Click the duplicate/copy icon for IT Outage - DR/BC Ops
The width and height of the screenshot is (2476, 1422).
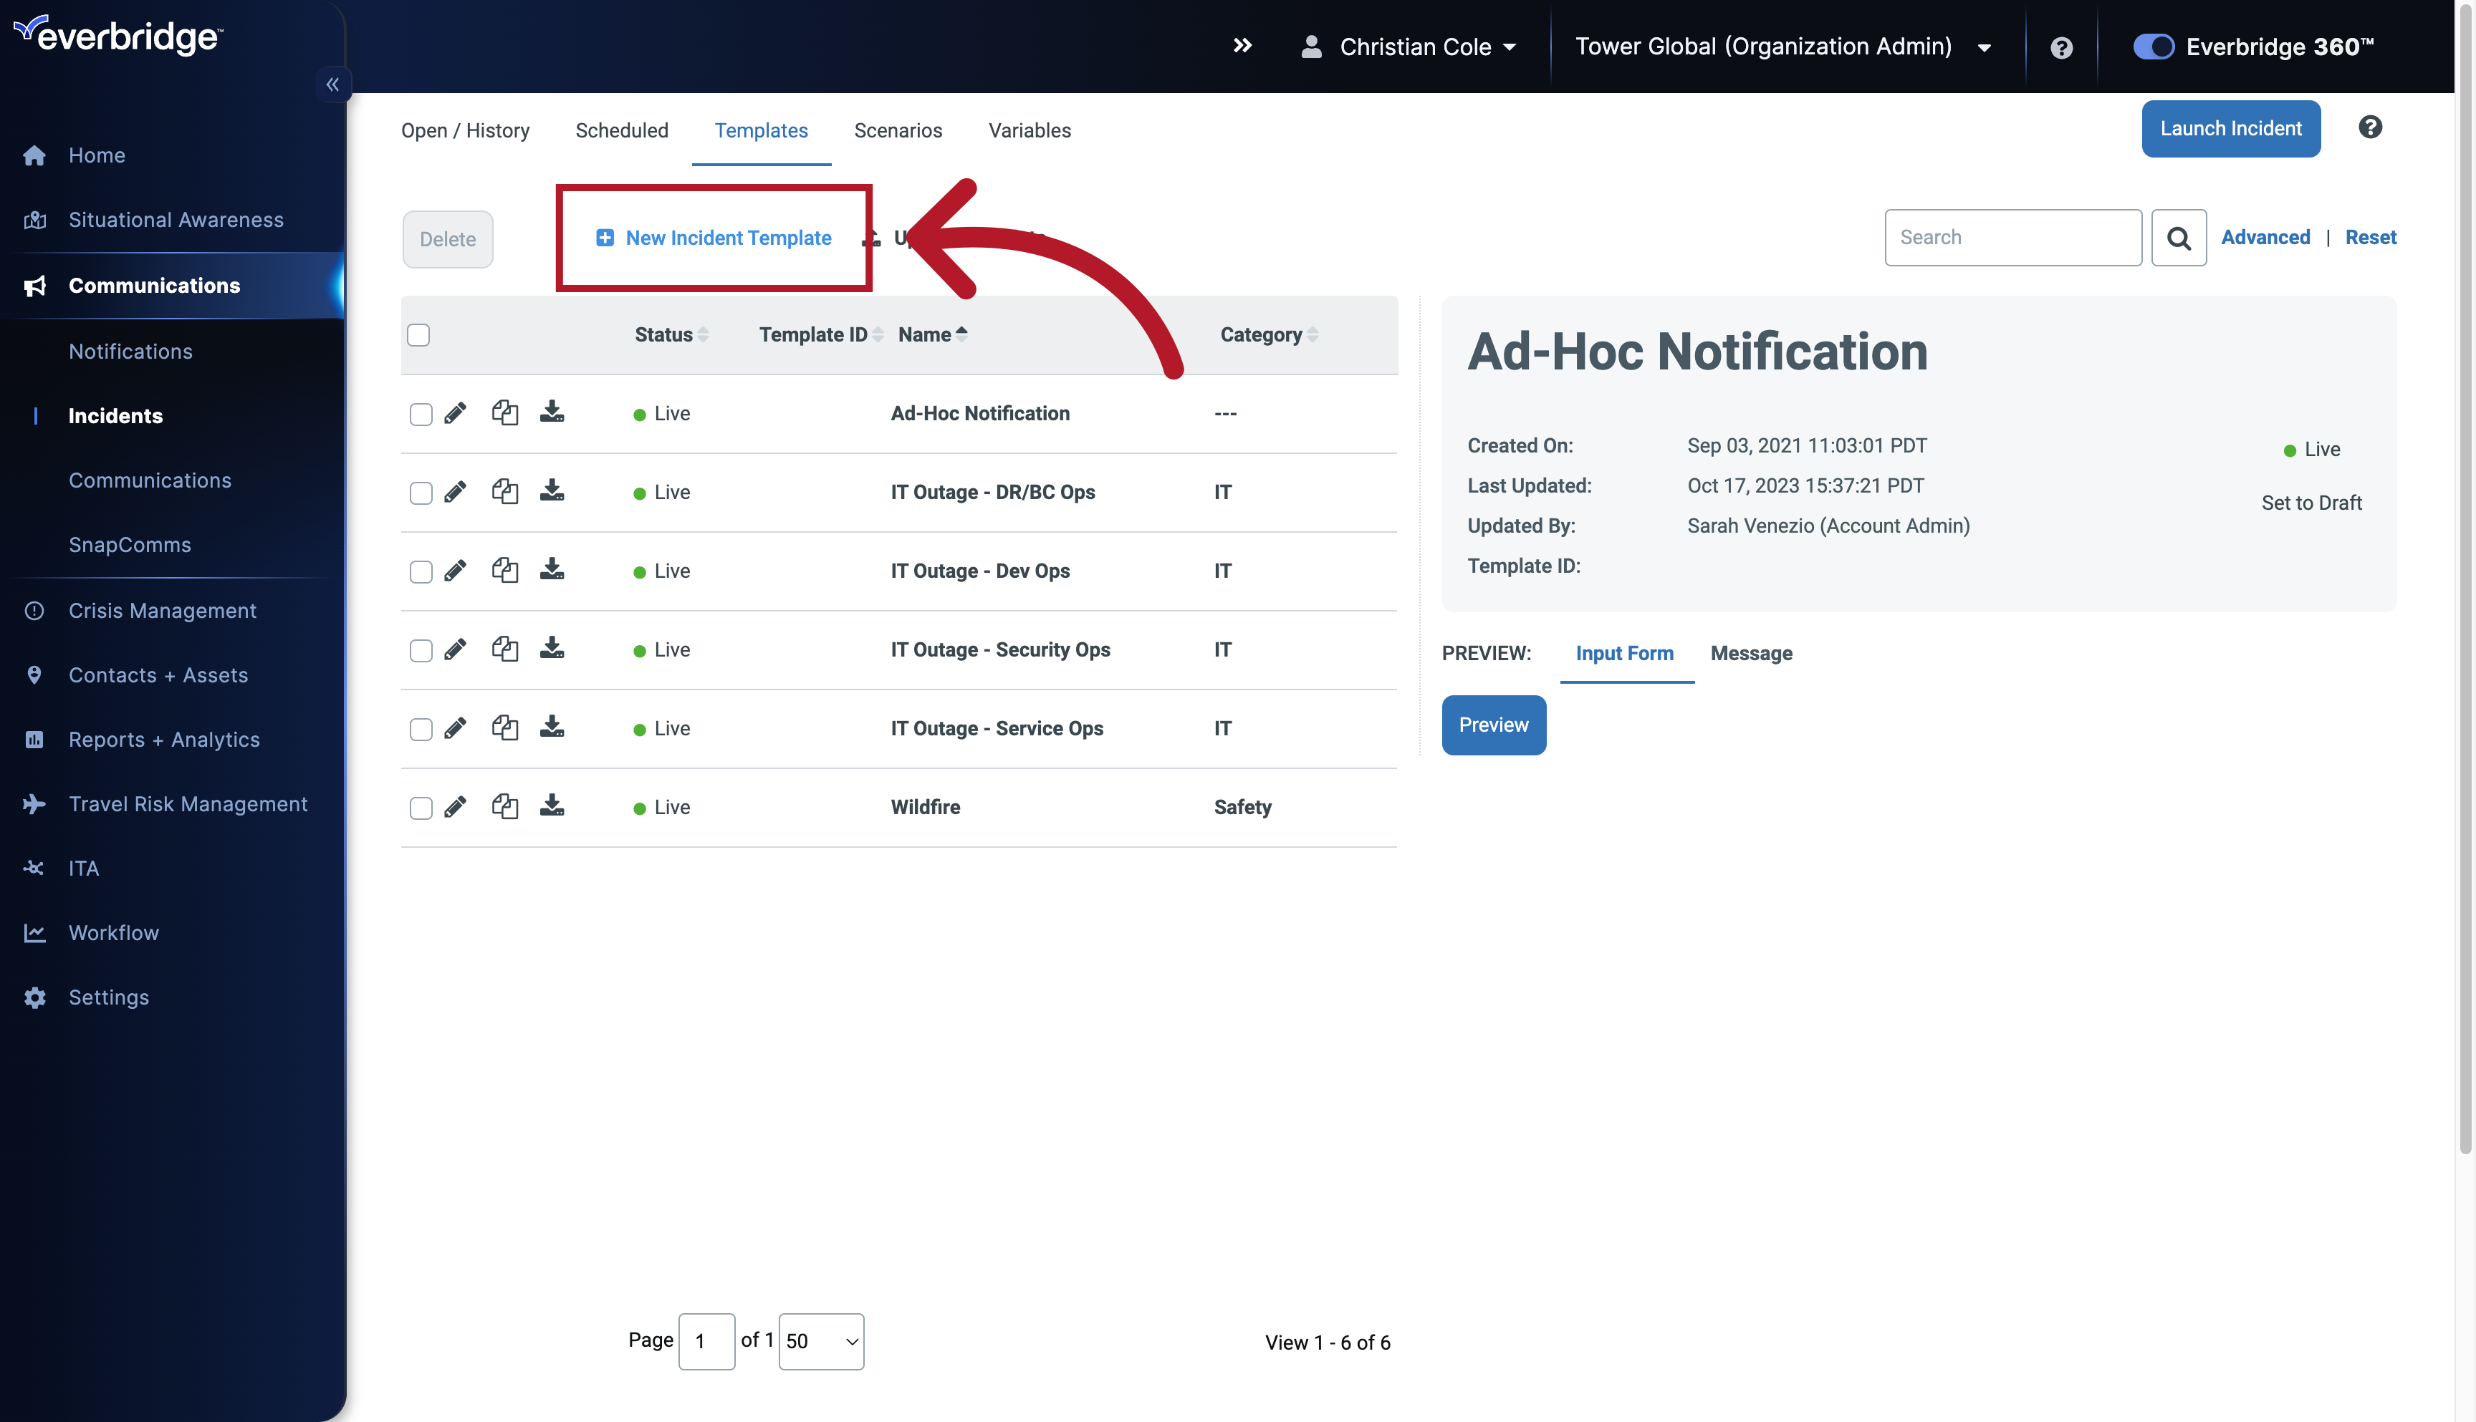(x=504, y=491)
